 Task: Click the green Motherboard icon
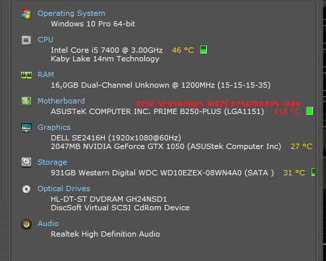tap(26, 101)
